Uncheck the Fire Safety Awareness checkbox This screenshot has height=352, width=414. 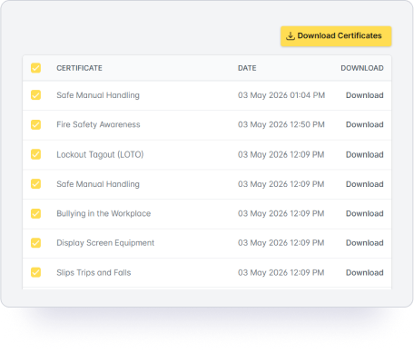tap(35, 124)
